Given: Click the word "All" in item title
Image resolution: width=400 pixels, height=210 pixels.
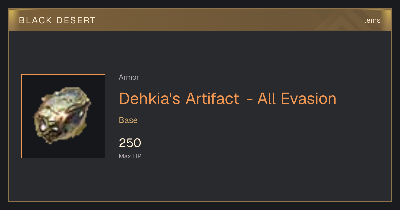Looking at the screenshot, I should (266, 99).
